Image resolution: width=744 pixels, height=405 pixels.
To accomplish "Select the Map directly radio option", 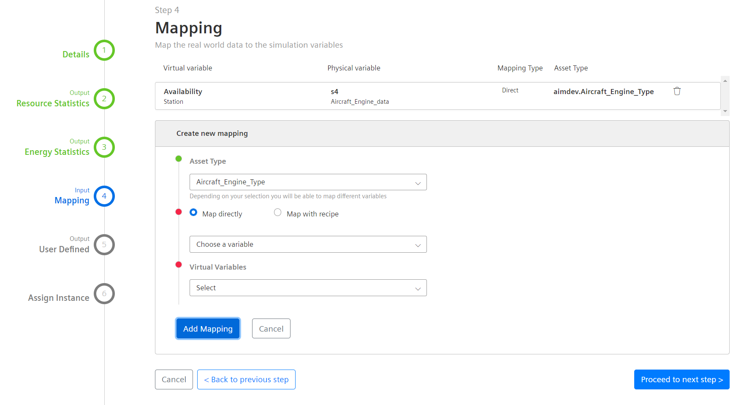I will (x=193, y=213).
